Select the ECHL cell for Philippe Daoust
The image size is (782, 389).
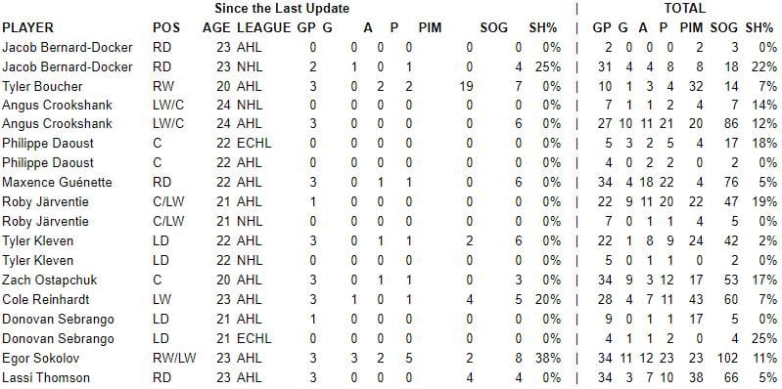tap(254, 144)
